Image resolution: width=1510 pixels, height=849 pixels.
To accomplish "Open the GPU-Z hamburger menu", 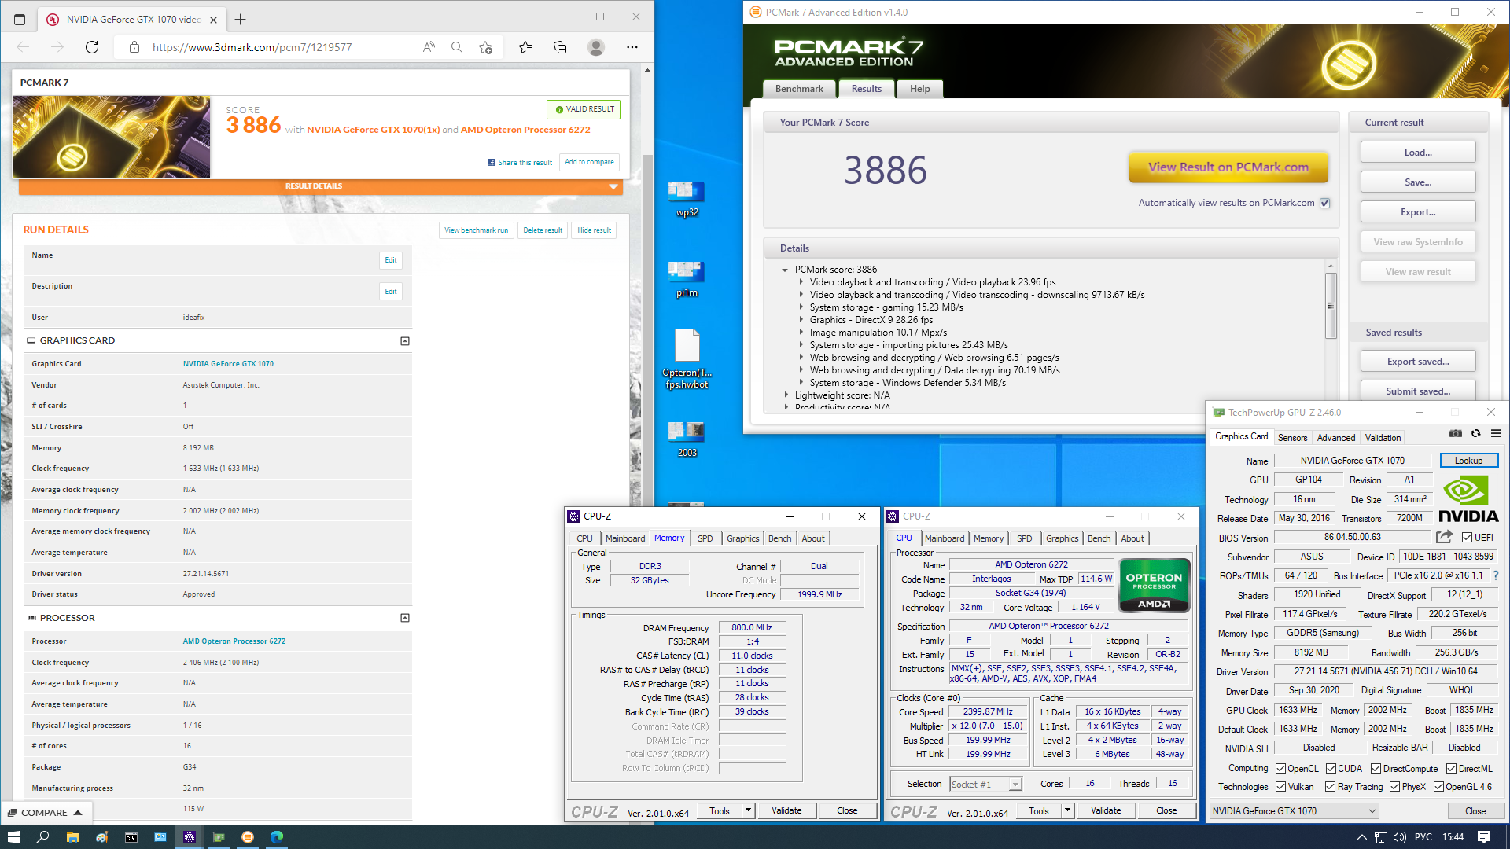I will pyautogui.click(x=1497, y=433).
